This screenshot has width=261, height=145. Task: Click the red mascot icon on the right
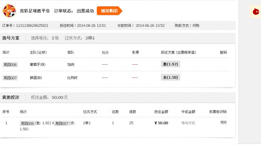(x=256, y=11)
